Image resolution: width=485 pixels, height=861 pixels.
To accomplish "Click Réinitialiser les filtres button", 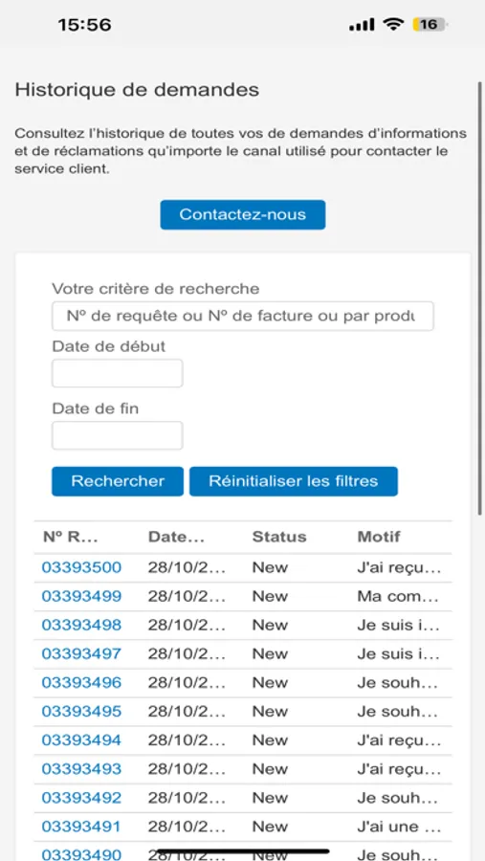I will pyautogui.click(x=294, y=481).
